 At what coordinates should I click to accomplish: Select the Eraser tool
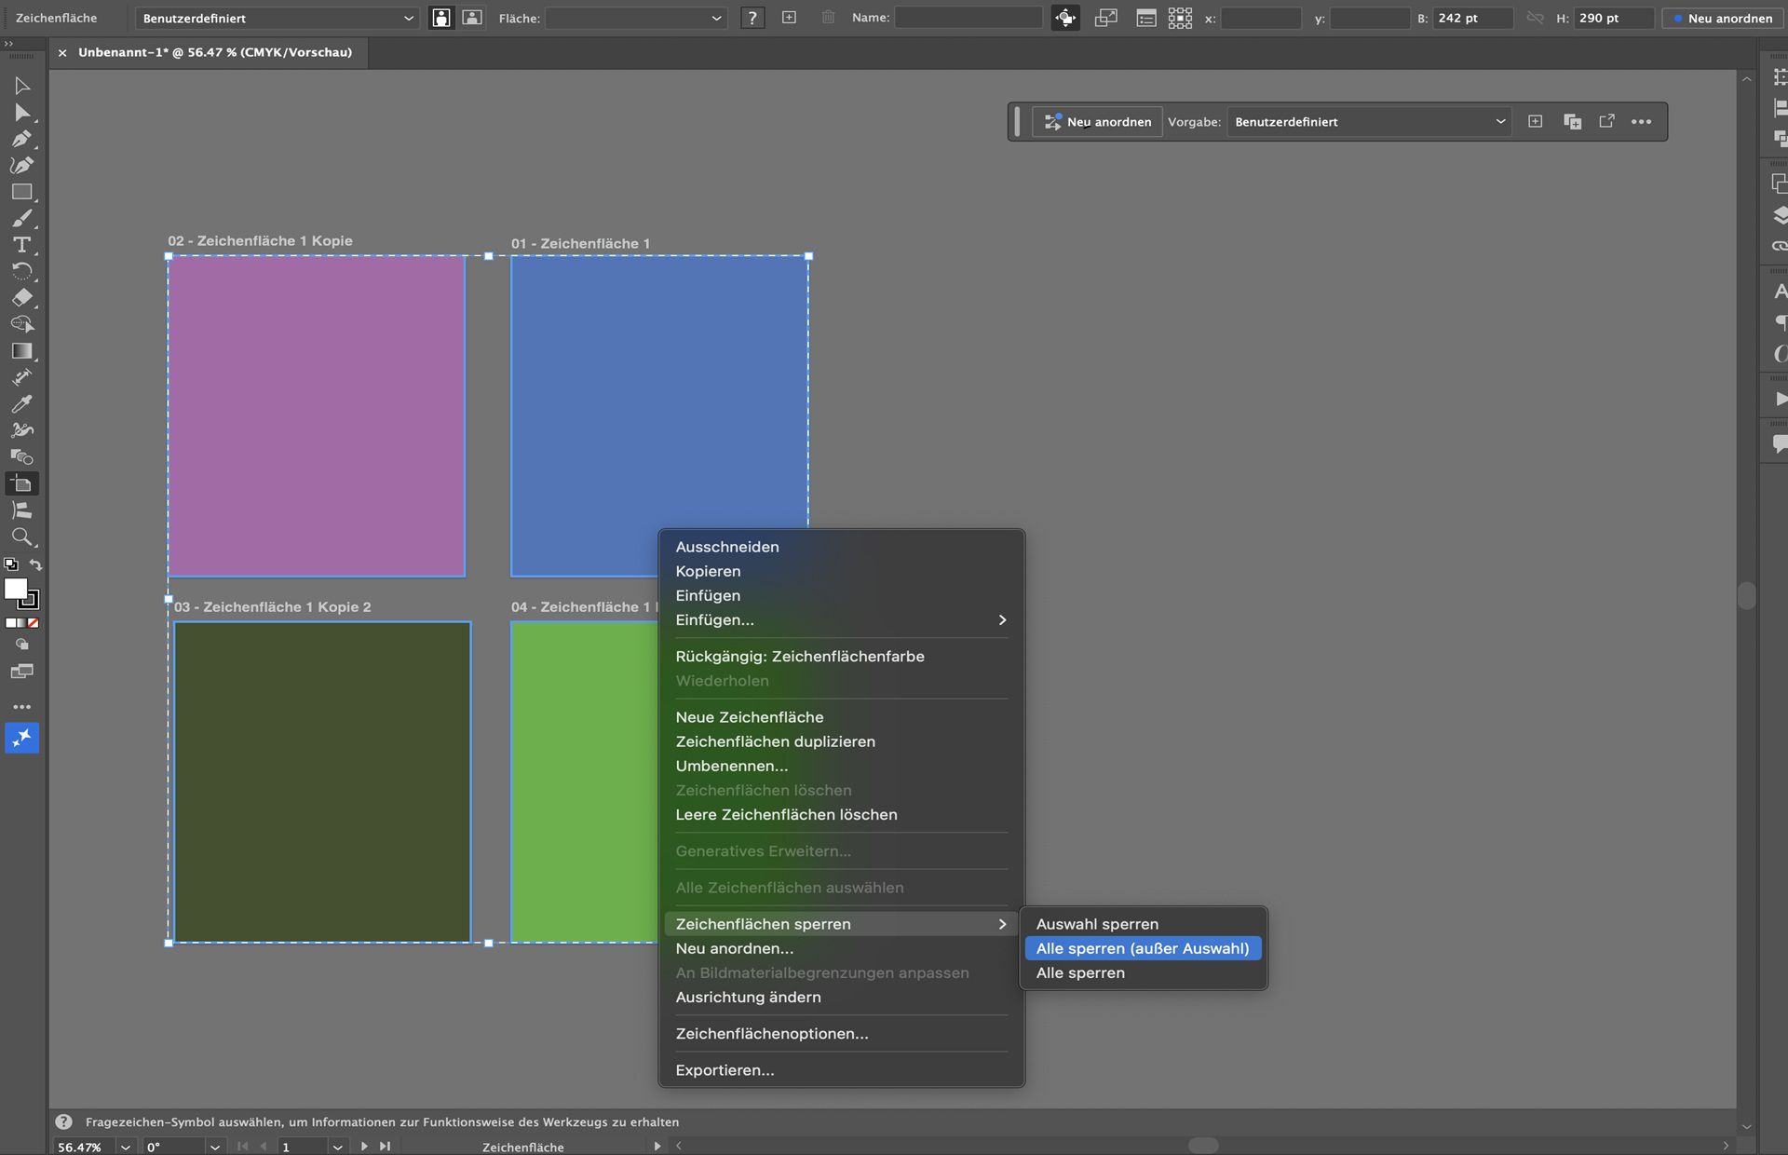pyautogui.click(x=21, y=298)
